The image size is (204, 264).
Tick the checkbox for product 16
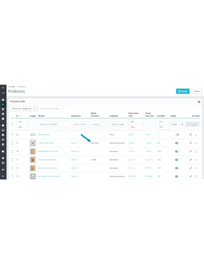tap(12, 168)
